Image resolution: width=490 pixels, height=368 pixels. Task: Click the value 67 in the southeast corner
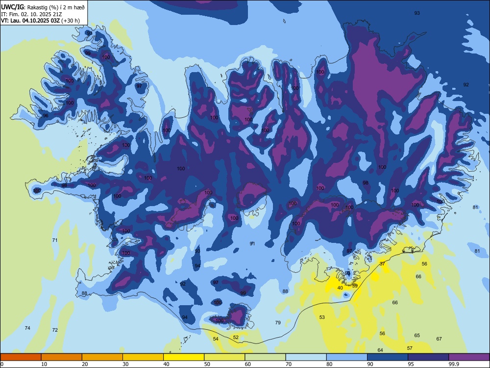[x=439, y=339]
